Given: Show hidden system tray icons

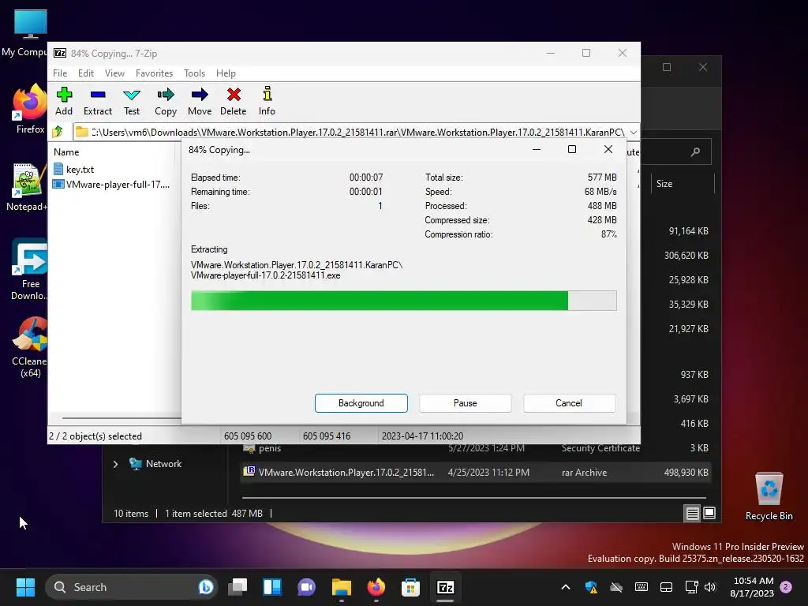Looking at the screenshot, I should 565,587.
